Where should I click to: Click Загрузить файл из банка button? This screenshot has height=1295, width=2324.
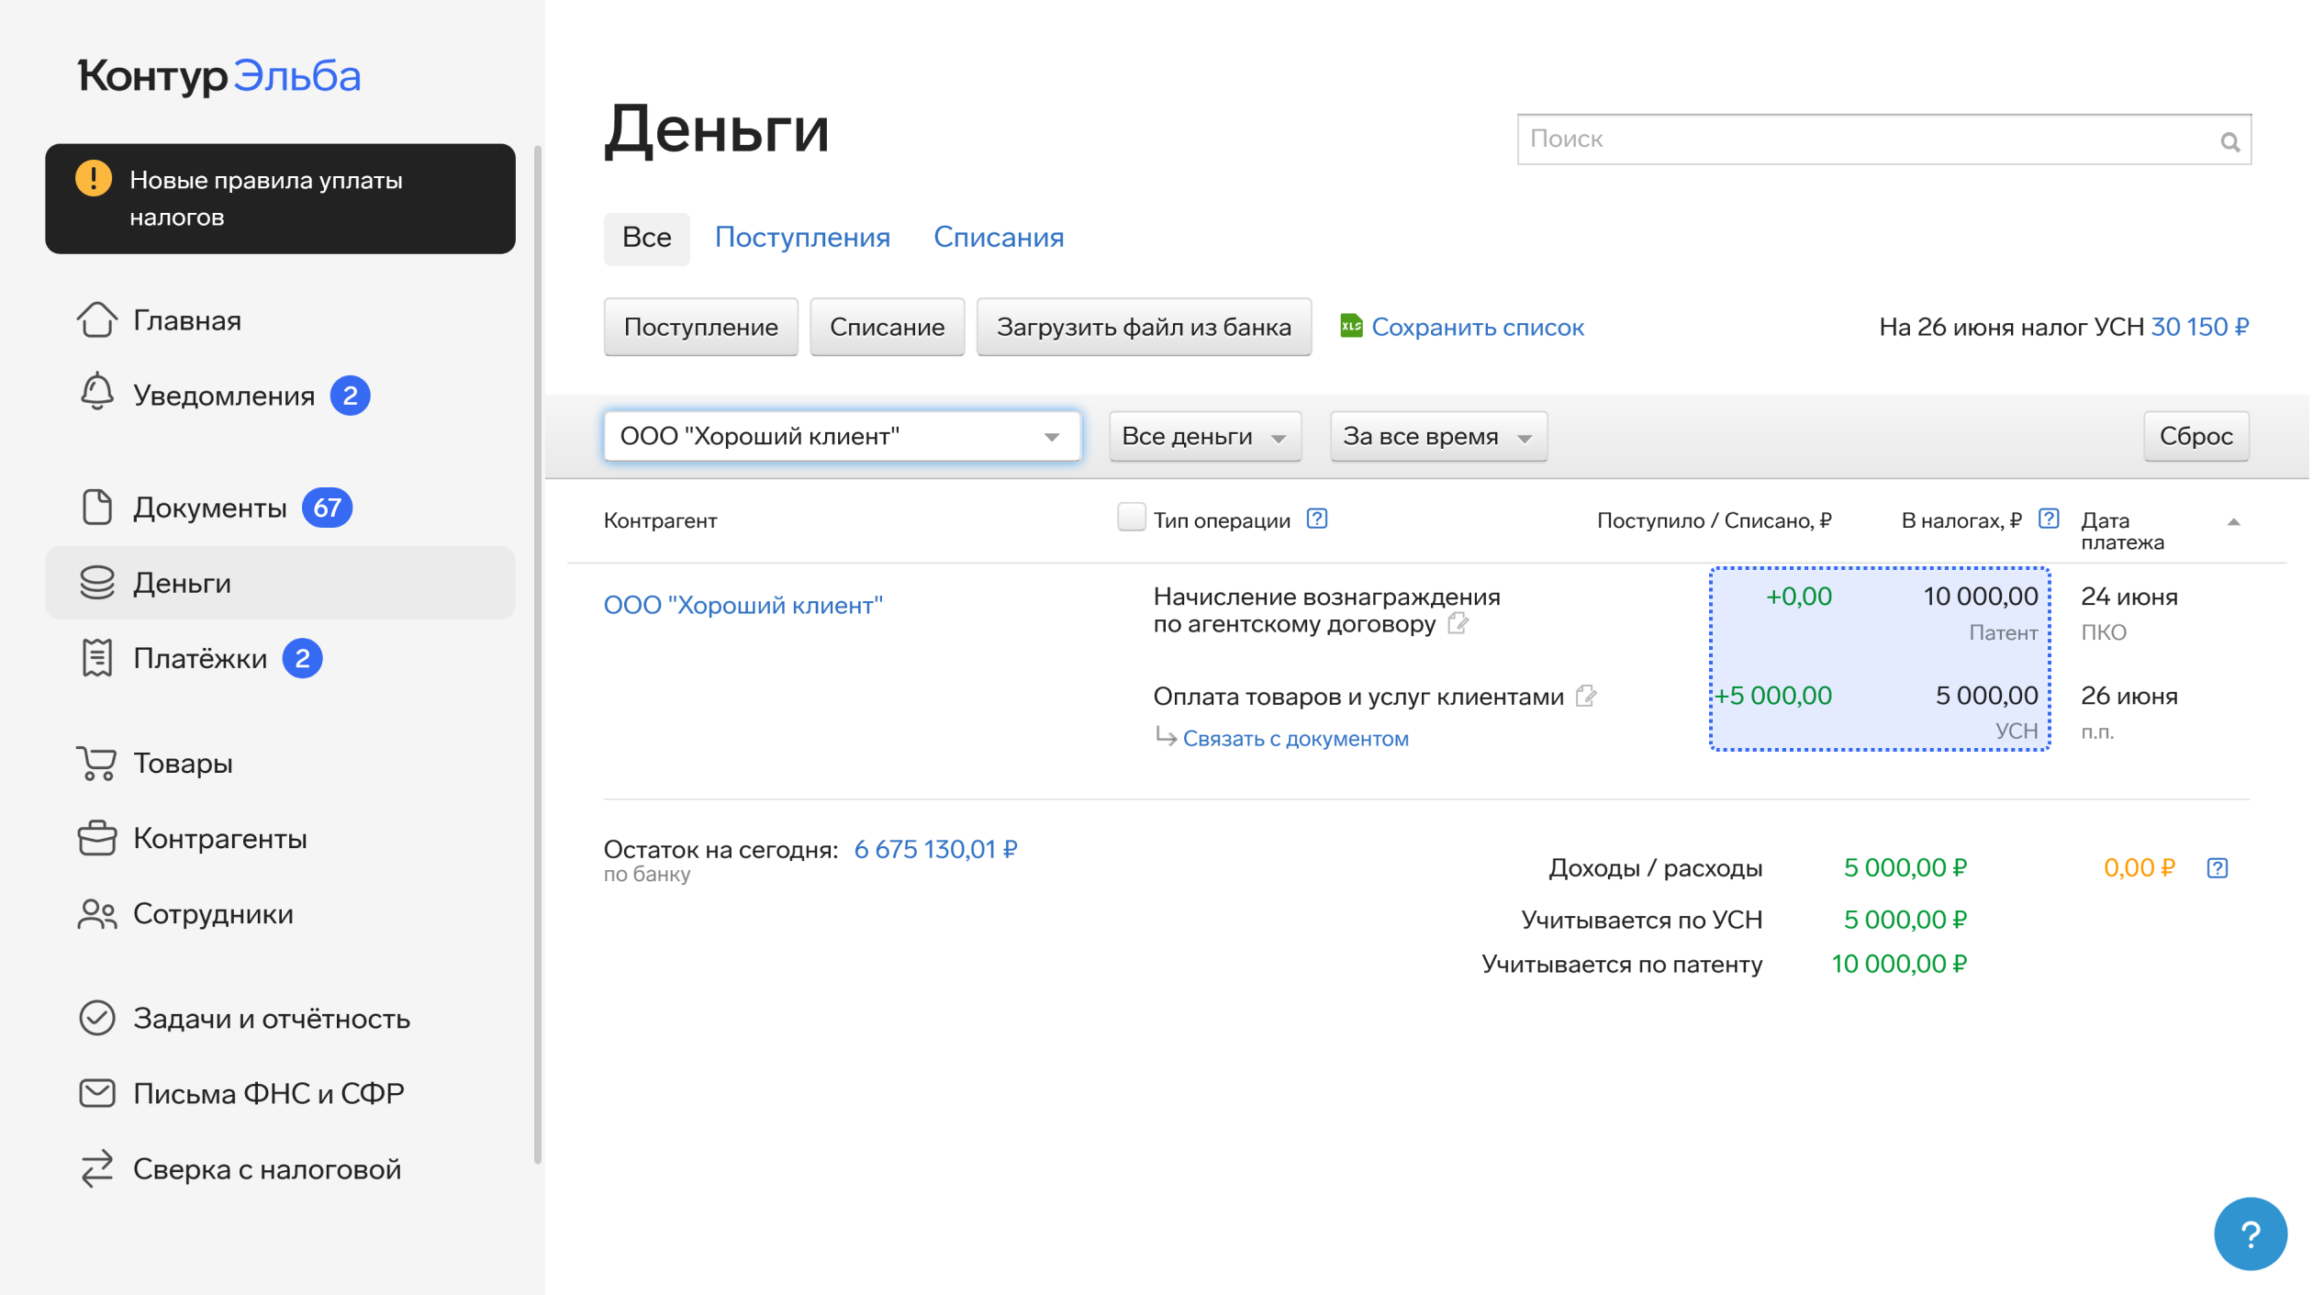tap(1144, 327)
